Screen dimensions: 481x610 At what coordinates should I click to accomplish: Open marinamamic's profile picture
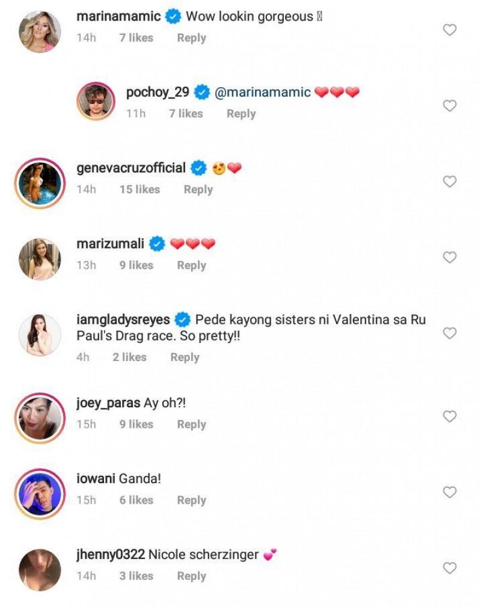[40, 31]
